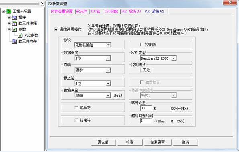Expand the 软元件注释 tree node
The image size is (239, 152).
coord(9,23)
